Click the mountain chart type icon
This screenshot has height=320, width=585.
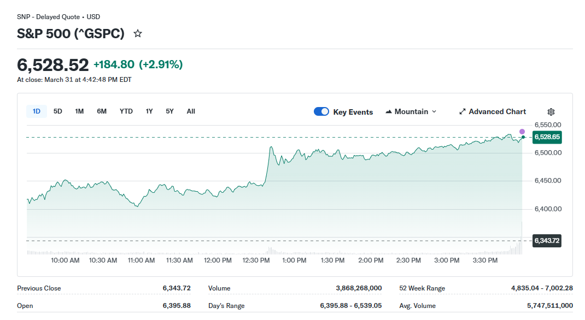[389, 112]
